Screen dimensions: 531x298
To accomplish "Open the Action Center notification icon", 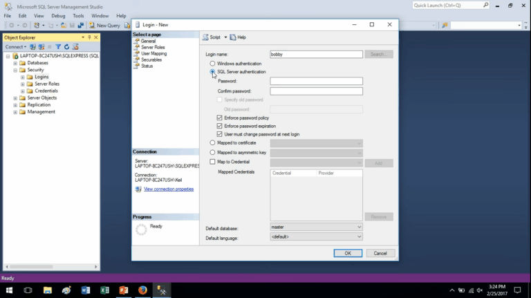I will (x=517, y=290).
